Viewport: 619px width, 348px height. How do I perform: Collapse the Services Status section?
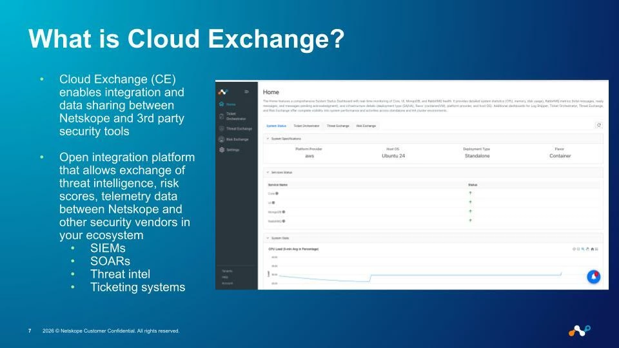(268, 172)
